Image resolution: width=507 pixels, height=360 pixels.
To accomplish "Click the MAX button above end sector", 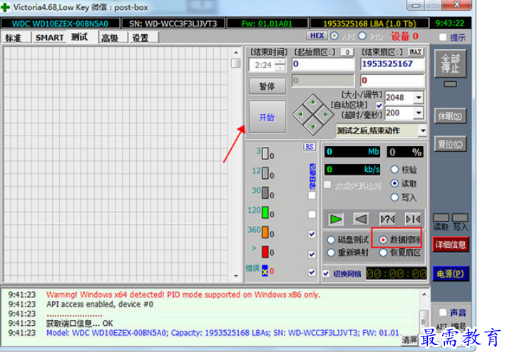I will pyautogui.click(x=416, y=52).
